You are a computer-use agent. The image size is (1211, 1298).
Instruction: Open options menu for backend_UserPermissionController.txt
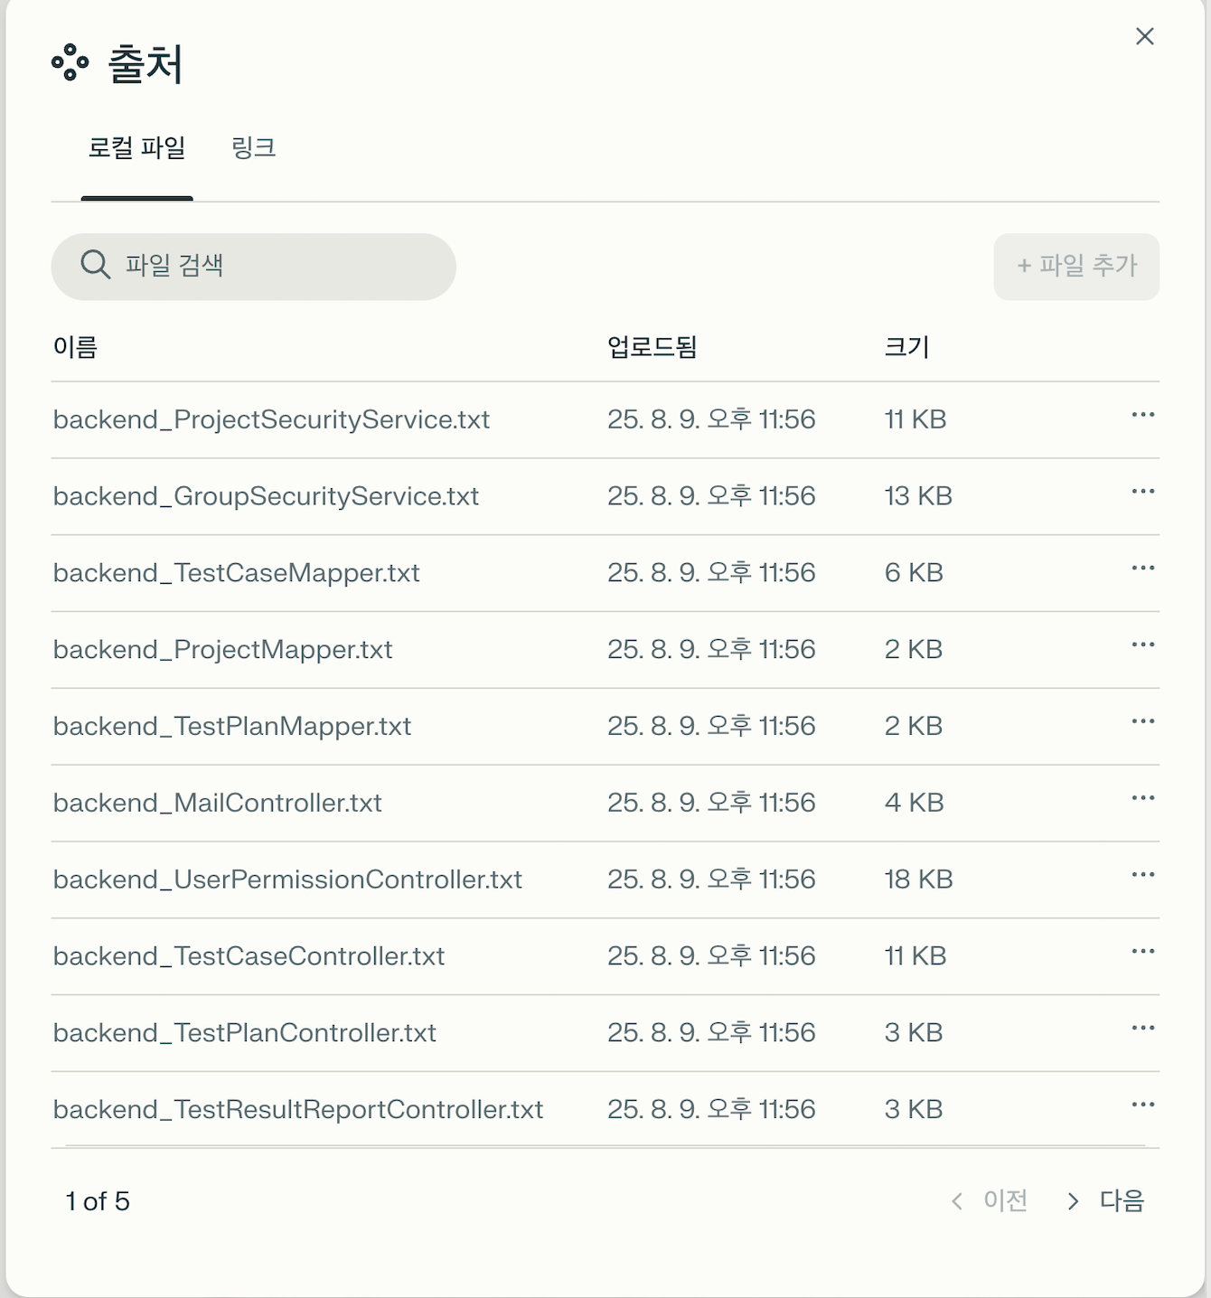click(x=1143, y=874)
